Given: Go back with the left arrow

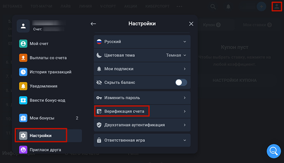Looking at the screenshot, I should click(x=93, y=24).
